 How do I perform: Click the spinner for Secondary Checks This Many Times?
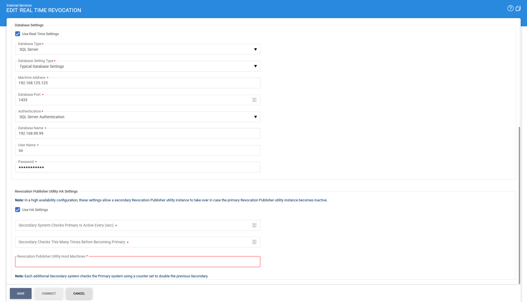[x=254, y=242]
